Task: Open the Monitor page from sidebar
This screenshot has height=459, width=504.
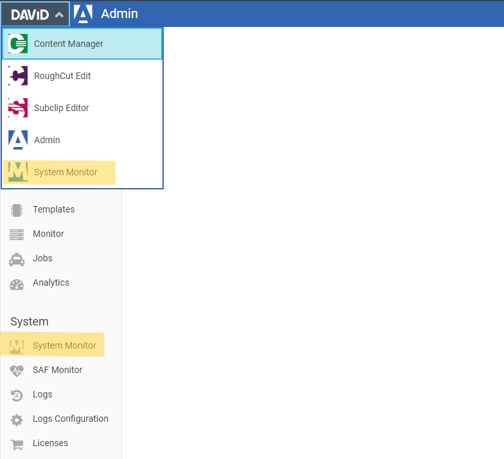Action: tap(48, 234)
